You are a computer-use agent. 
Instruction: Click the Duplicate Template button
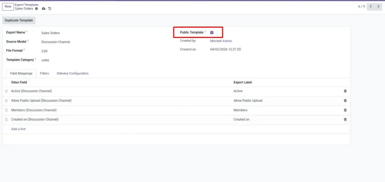click(19, 21)
